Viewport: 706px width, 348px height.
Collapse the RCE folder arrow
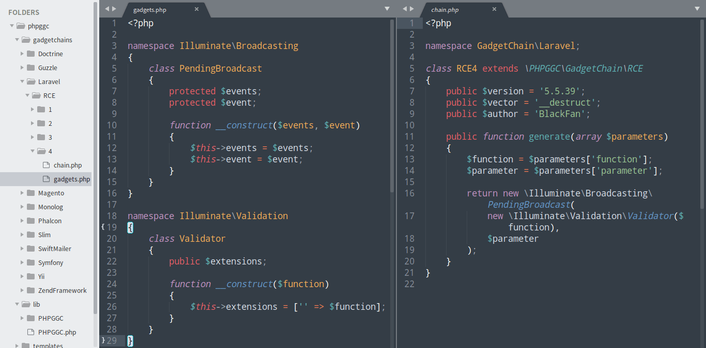[x=27, y=95]
